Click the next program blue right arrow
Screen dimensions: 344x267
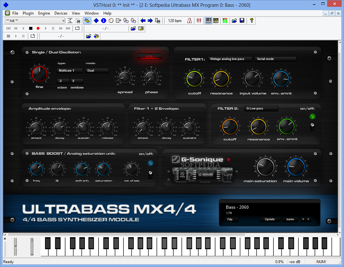tap(150, 21)
